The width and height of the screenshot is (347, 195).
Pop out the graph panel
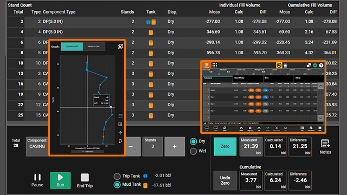click(120, 47)
